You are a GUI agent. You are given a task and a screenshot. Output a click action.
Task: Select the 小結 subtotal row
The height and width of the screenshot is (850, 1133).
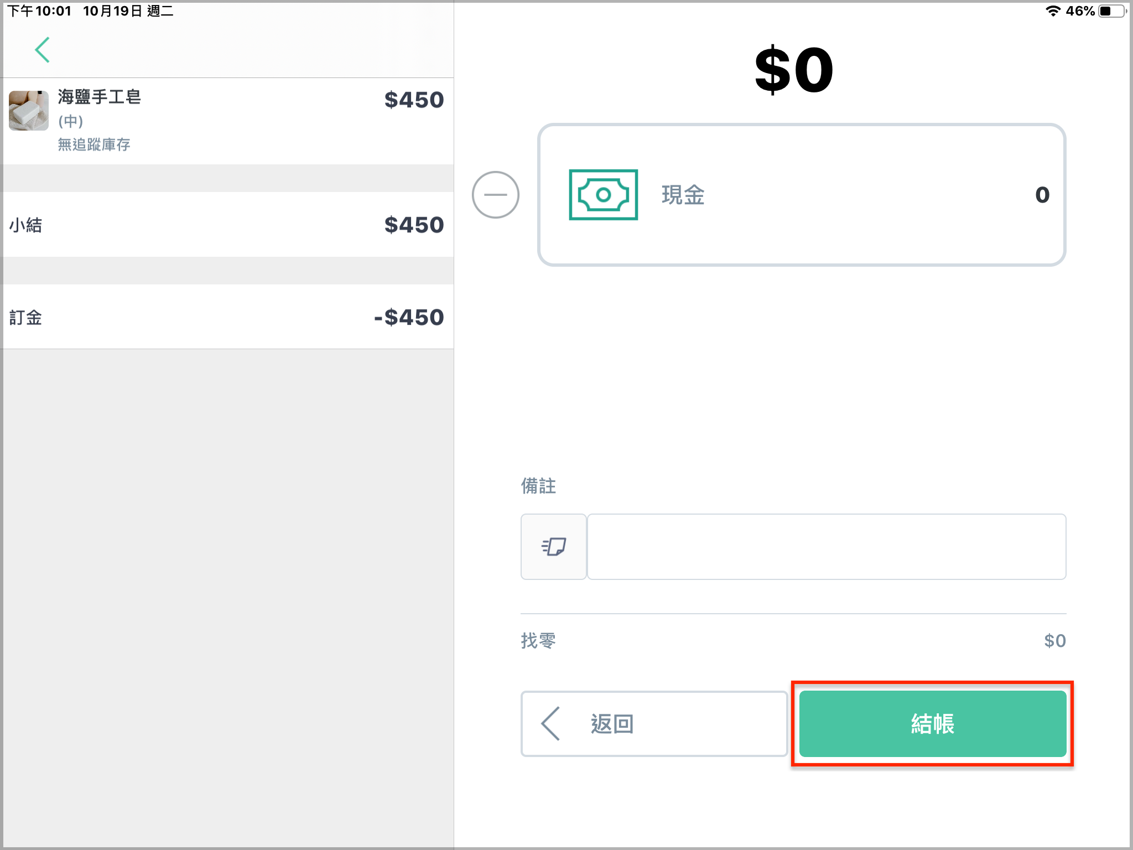[228, 225]
